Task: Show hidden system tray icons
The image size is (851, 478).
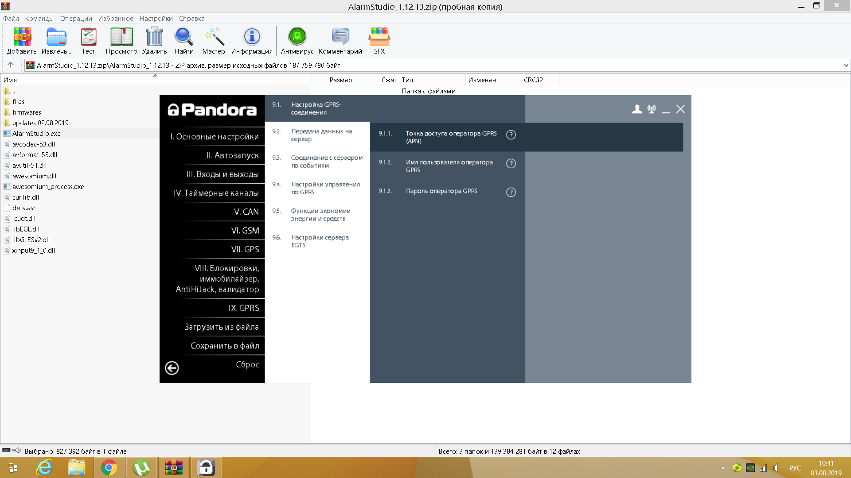Action: pos(722,468)
